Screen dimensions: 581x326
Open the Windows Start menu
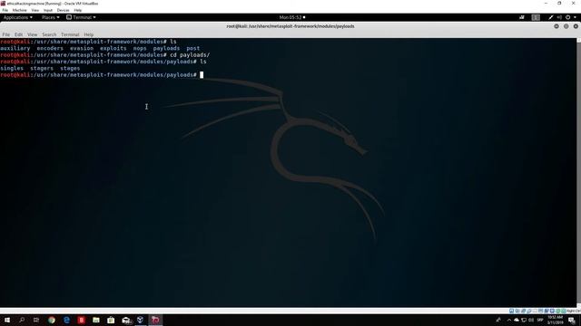6,320
